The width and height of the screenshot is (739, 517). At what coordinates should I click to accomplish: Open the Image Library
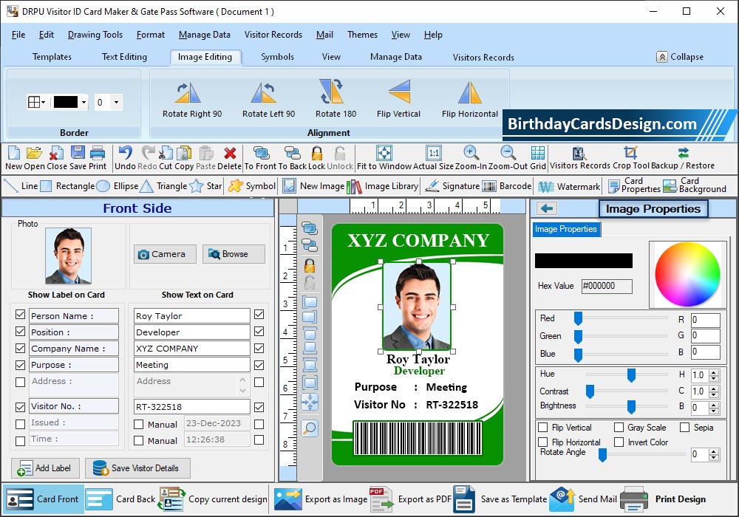click(382, 186)
